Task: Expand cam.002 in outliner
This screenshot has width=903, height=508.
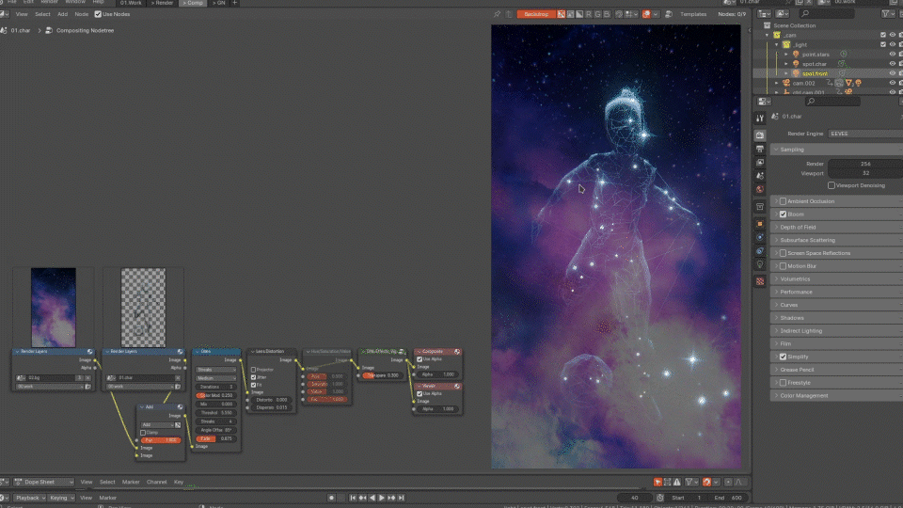Action: [x=776, y=83]
